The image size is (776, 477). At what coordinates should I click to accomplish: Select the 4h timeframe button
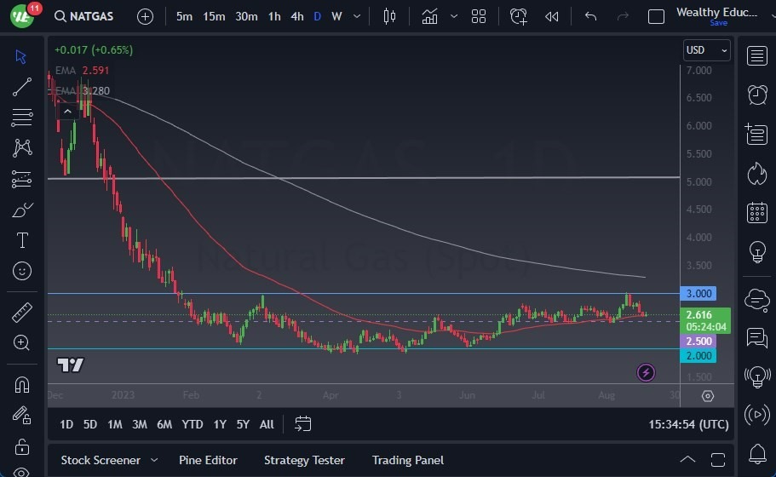pyautogui.click(x=296, y=16)
